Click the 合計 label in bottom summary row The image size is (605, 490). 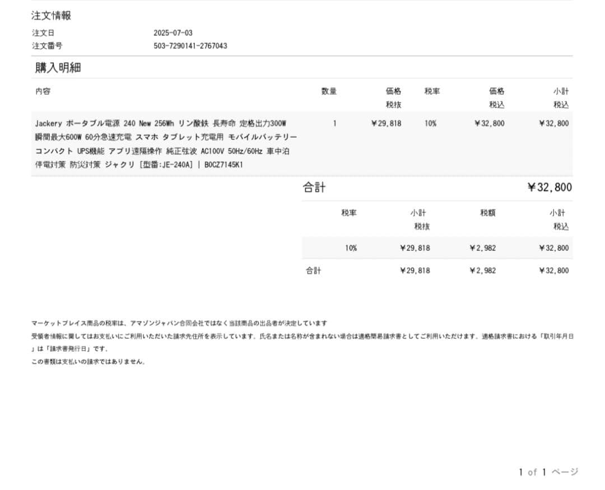click(x=313, y=271)
